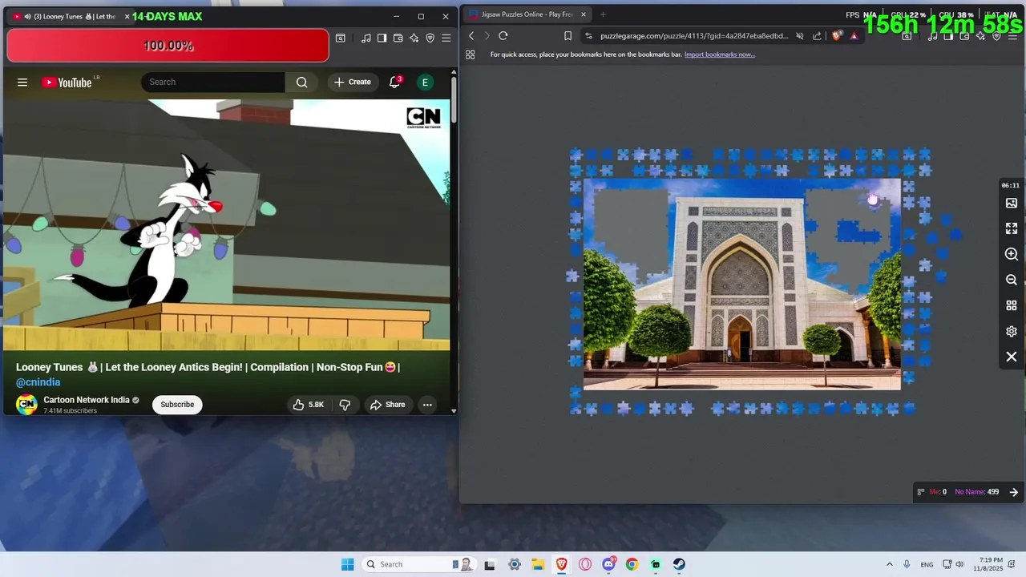This screenshot has height=577, width=1026.
Task: Select the Jigsaw Puzzles Online tab
Action: pyautogui.click(x=529, y=14)
